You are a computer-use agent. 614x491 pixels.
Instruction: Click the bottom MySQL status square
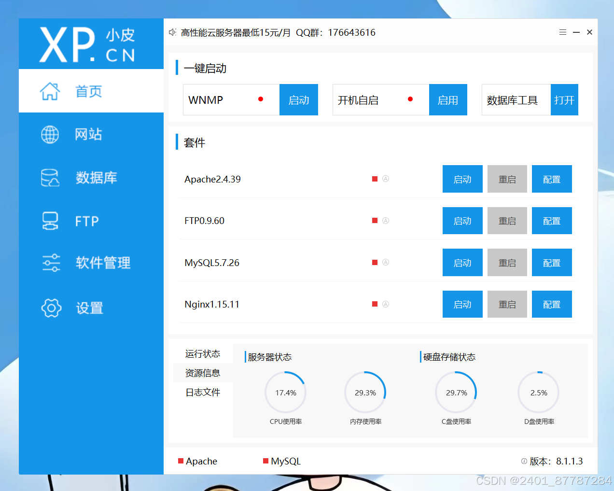(266, 461)
